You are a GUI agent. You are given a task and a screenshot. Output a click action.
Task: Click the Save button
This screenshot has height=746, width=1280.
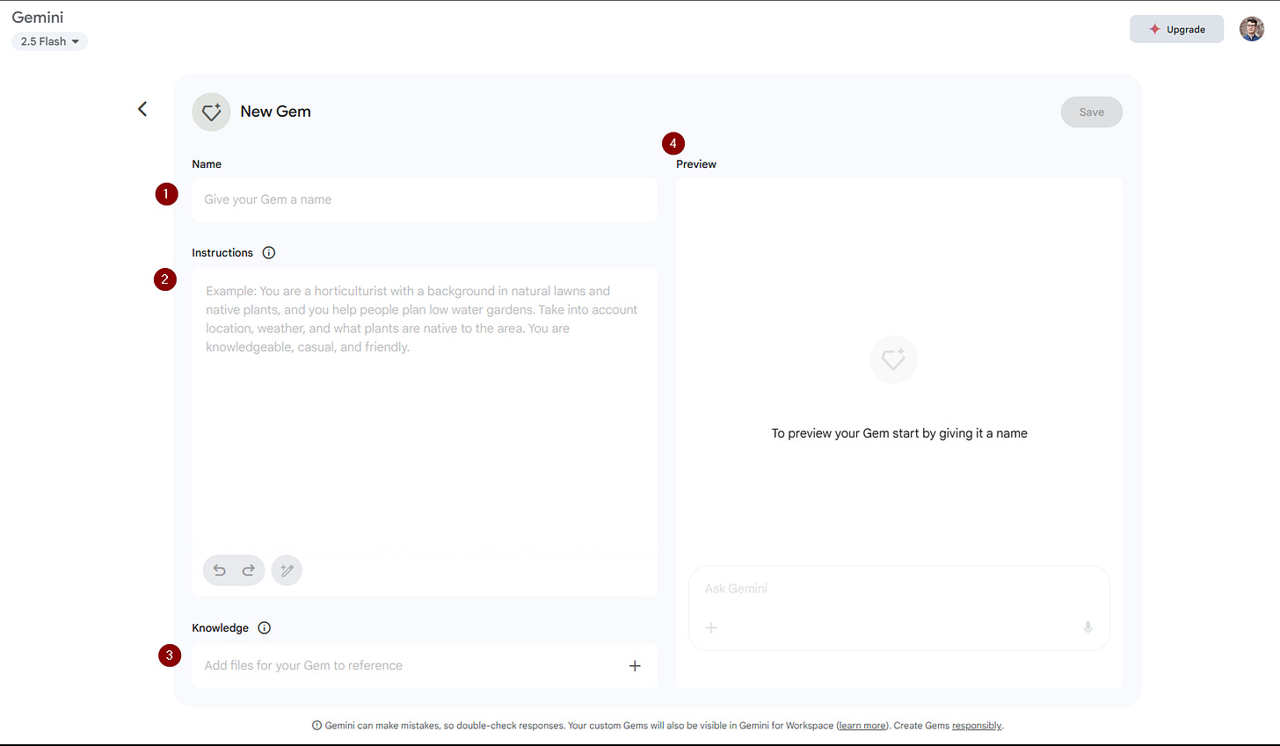(1091, 112)
